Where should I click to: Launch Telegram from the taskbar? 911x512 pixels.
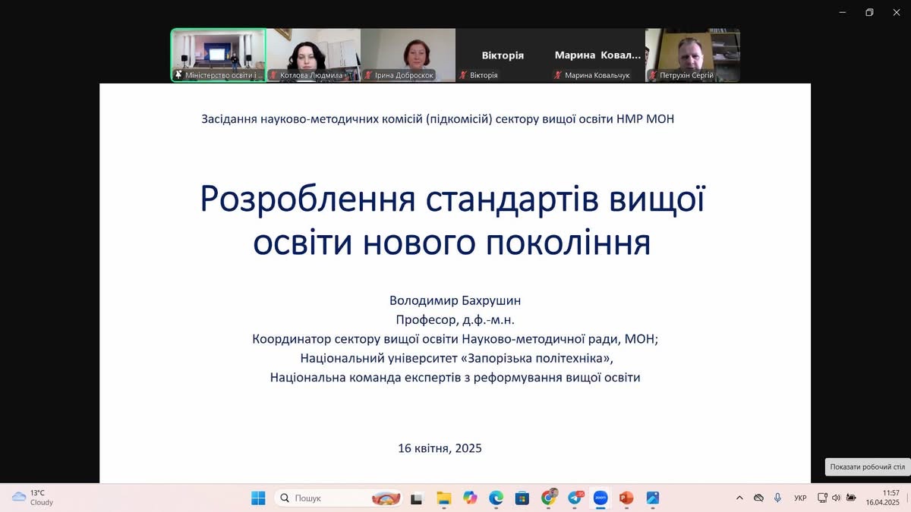(575, 498)
